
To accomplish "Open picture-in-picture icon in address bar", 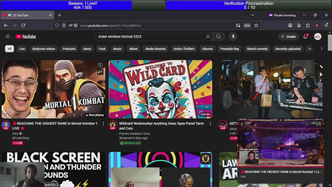I will pyautogui.click(x=238, y=25).
